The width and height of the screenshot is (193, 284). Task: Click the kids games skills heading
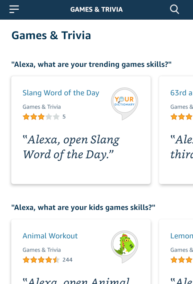coord(84,207)
